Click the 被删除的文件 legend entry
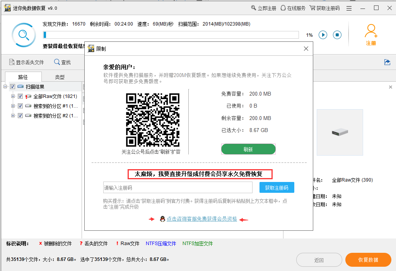This screenshot has width=396, height=271. (x=56, y=244)
